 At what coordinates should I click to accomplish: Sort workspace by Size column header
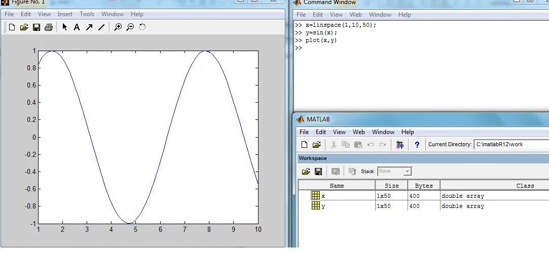pos(391,186)
